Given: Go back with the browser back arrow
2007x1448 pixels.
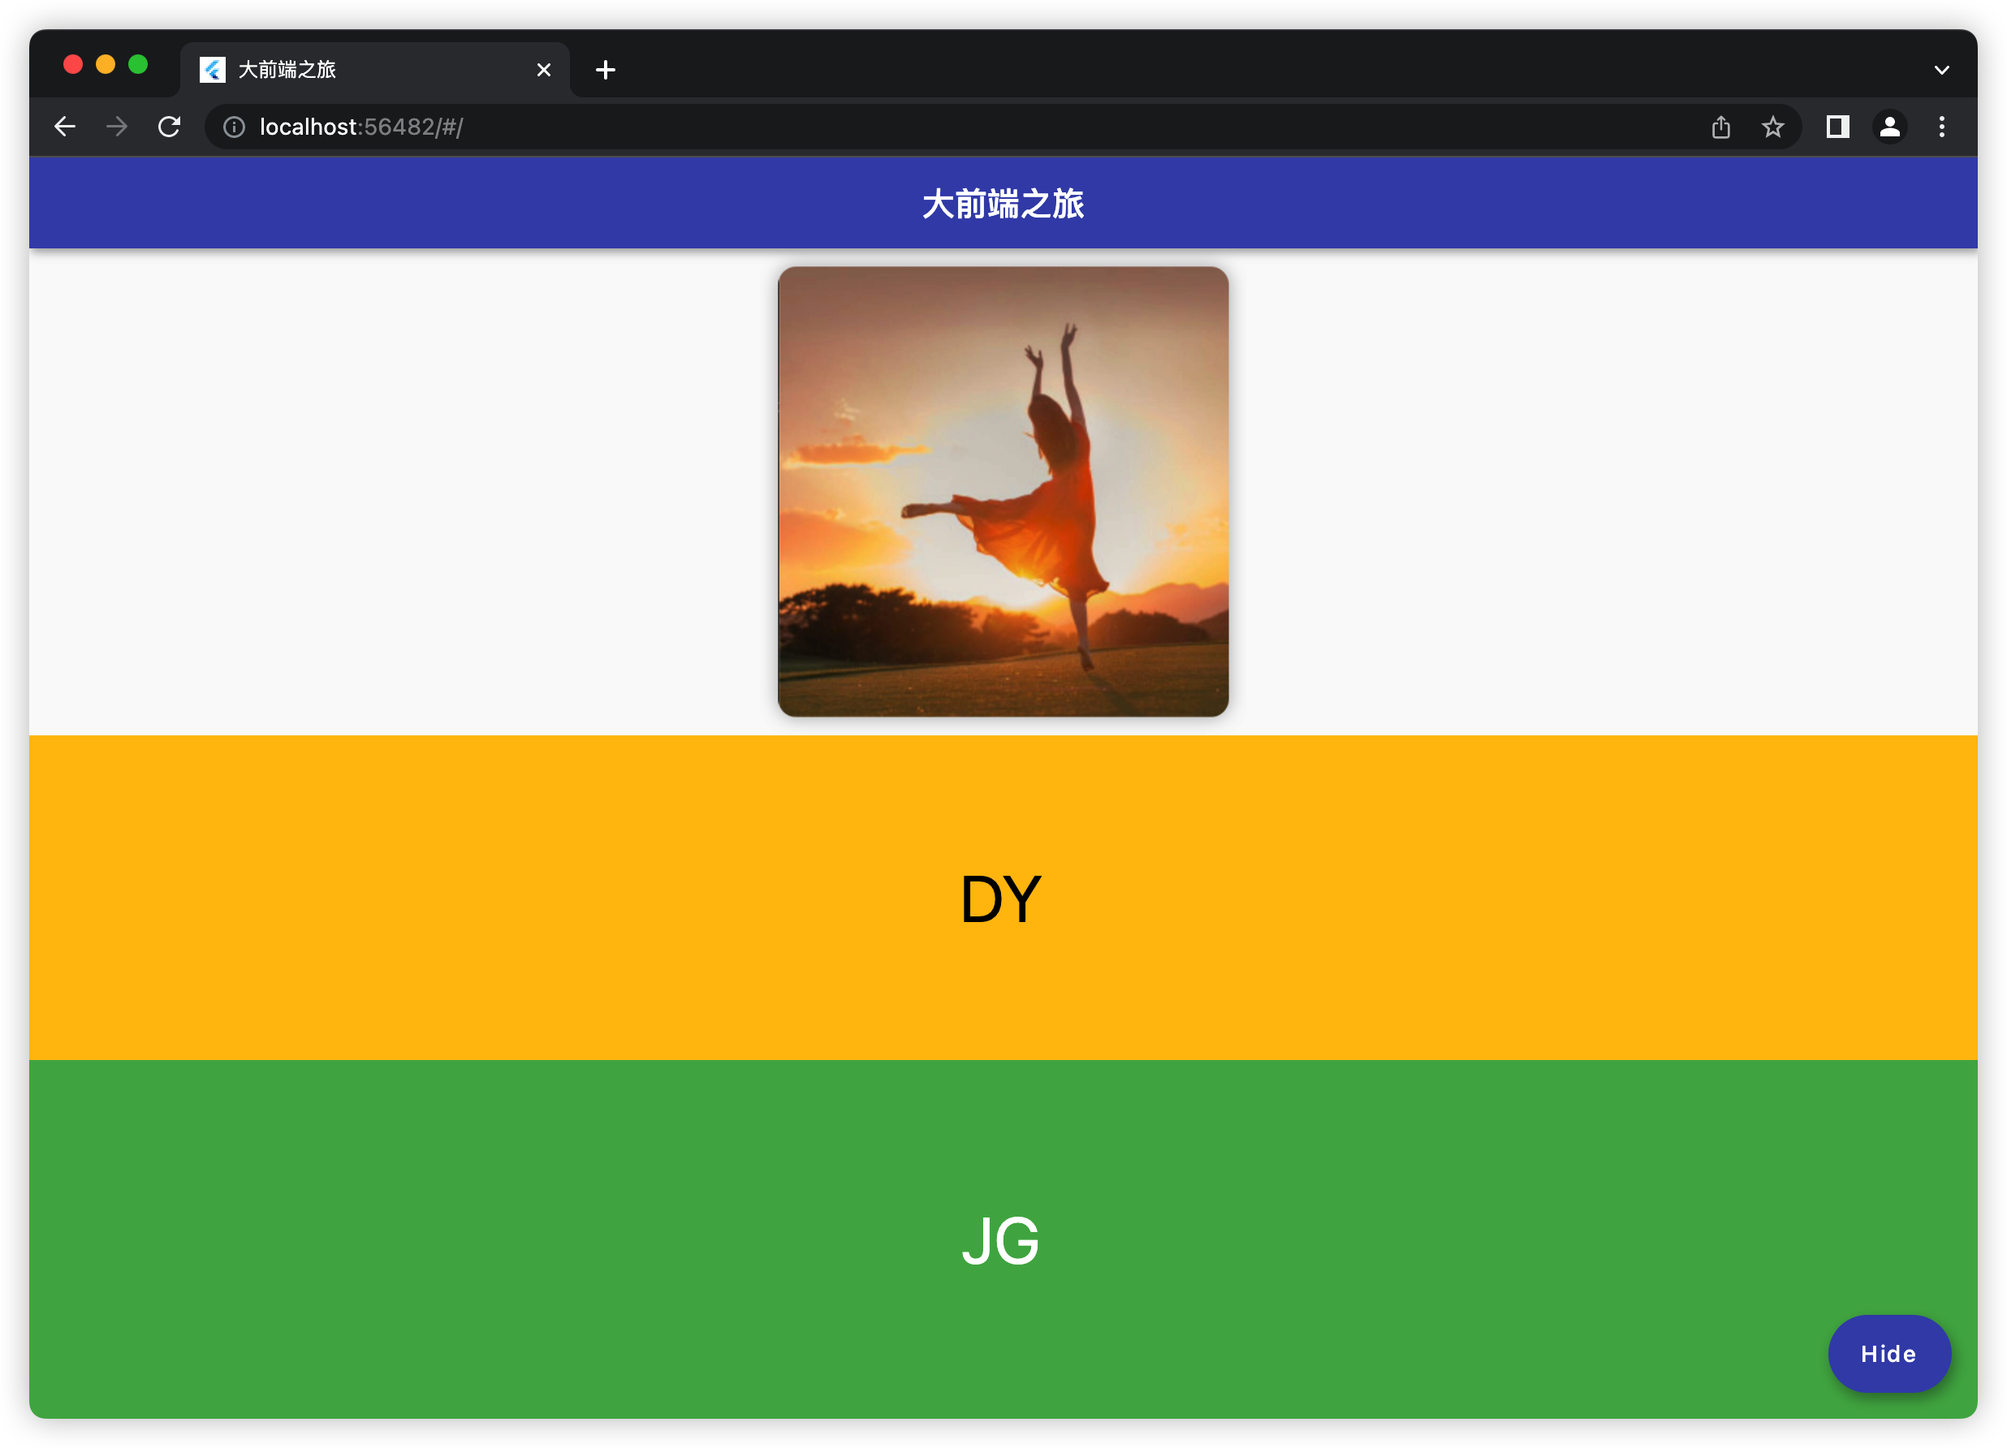Looking at the screenshot, I should tap(65, 127).
